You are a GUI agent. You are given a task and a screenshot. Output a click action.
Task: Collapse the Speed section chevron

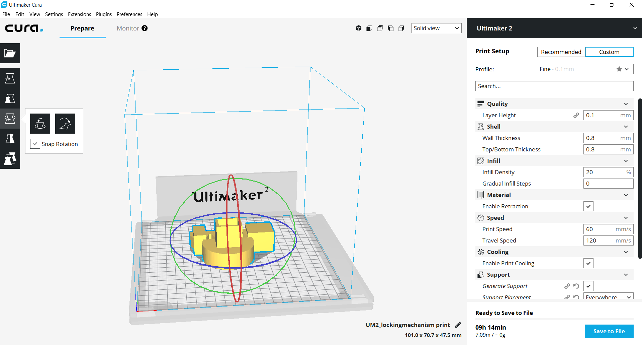[626, 218]
